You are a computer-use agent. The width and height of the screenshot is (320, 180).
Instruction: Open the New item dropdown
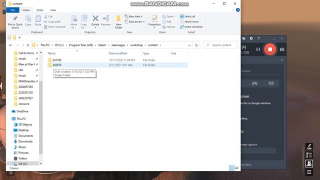coord(133,16)
